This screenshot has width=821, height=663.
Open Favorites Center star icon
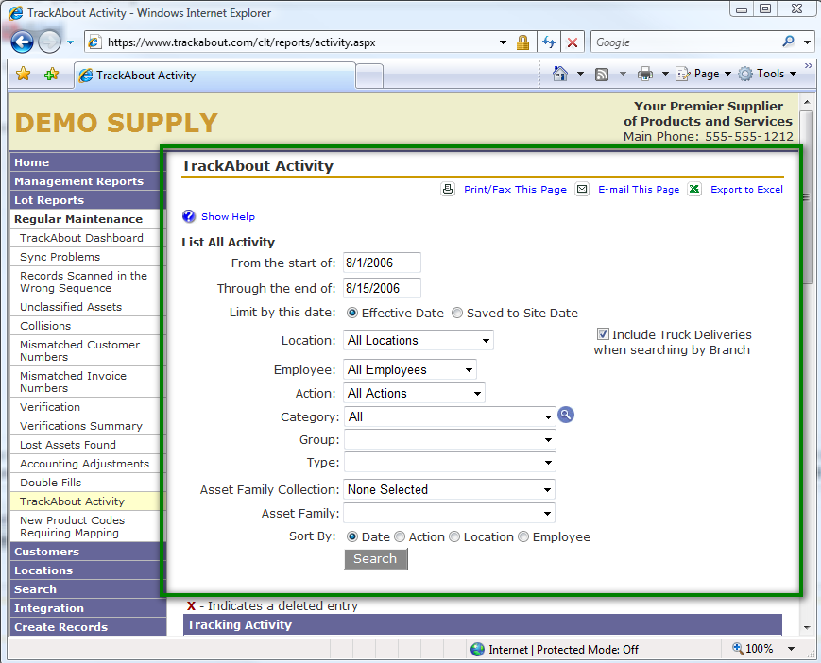click(23, 75)
